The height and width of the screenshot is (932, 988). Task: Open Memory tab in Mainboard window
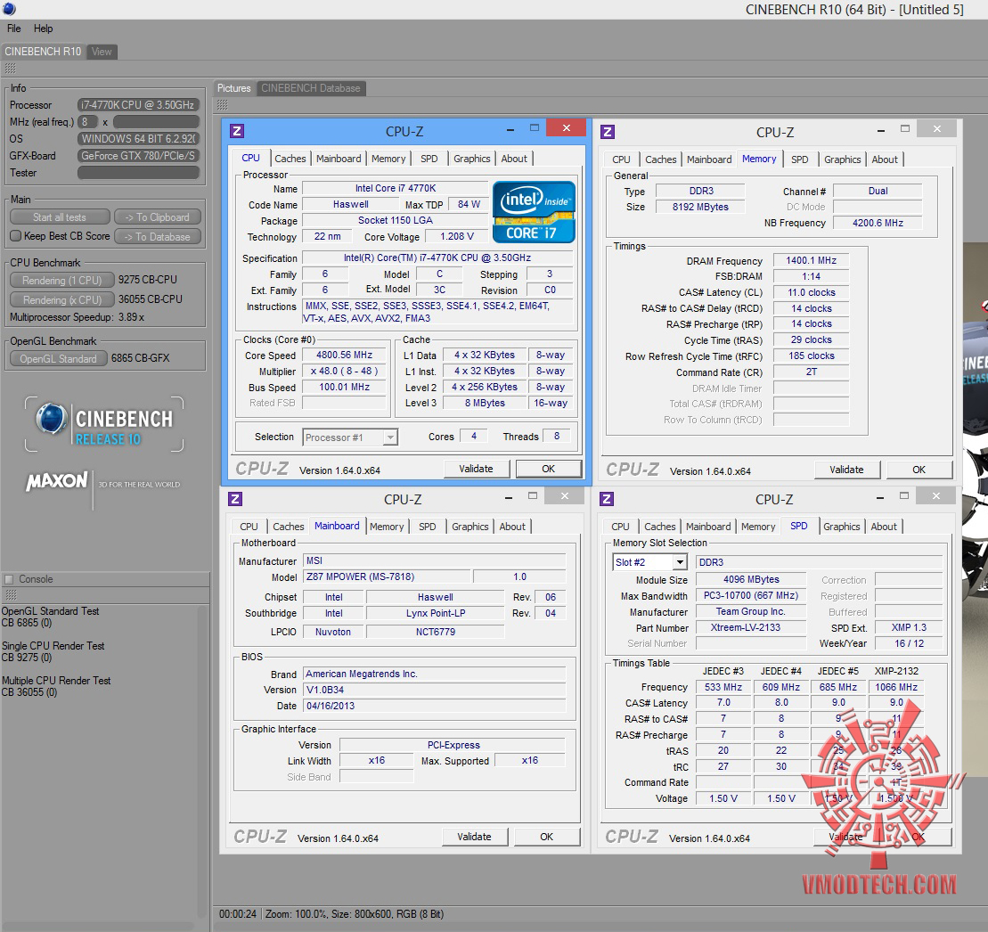(x=387, y=527)
